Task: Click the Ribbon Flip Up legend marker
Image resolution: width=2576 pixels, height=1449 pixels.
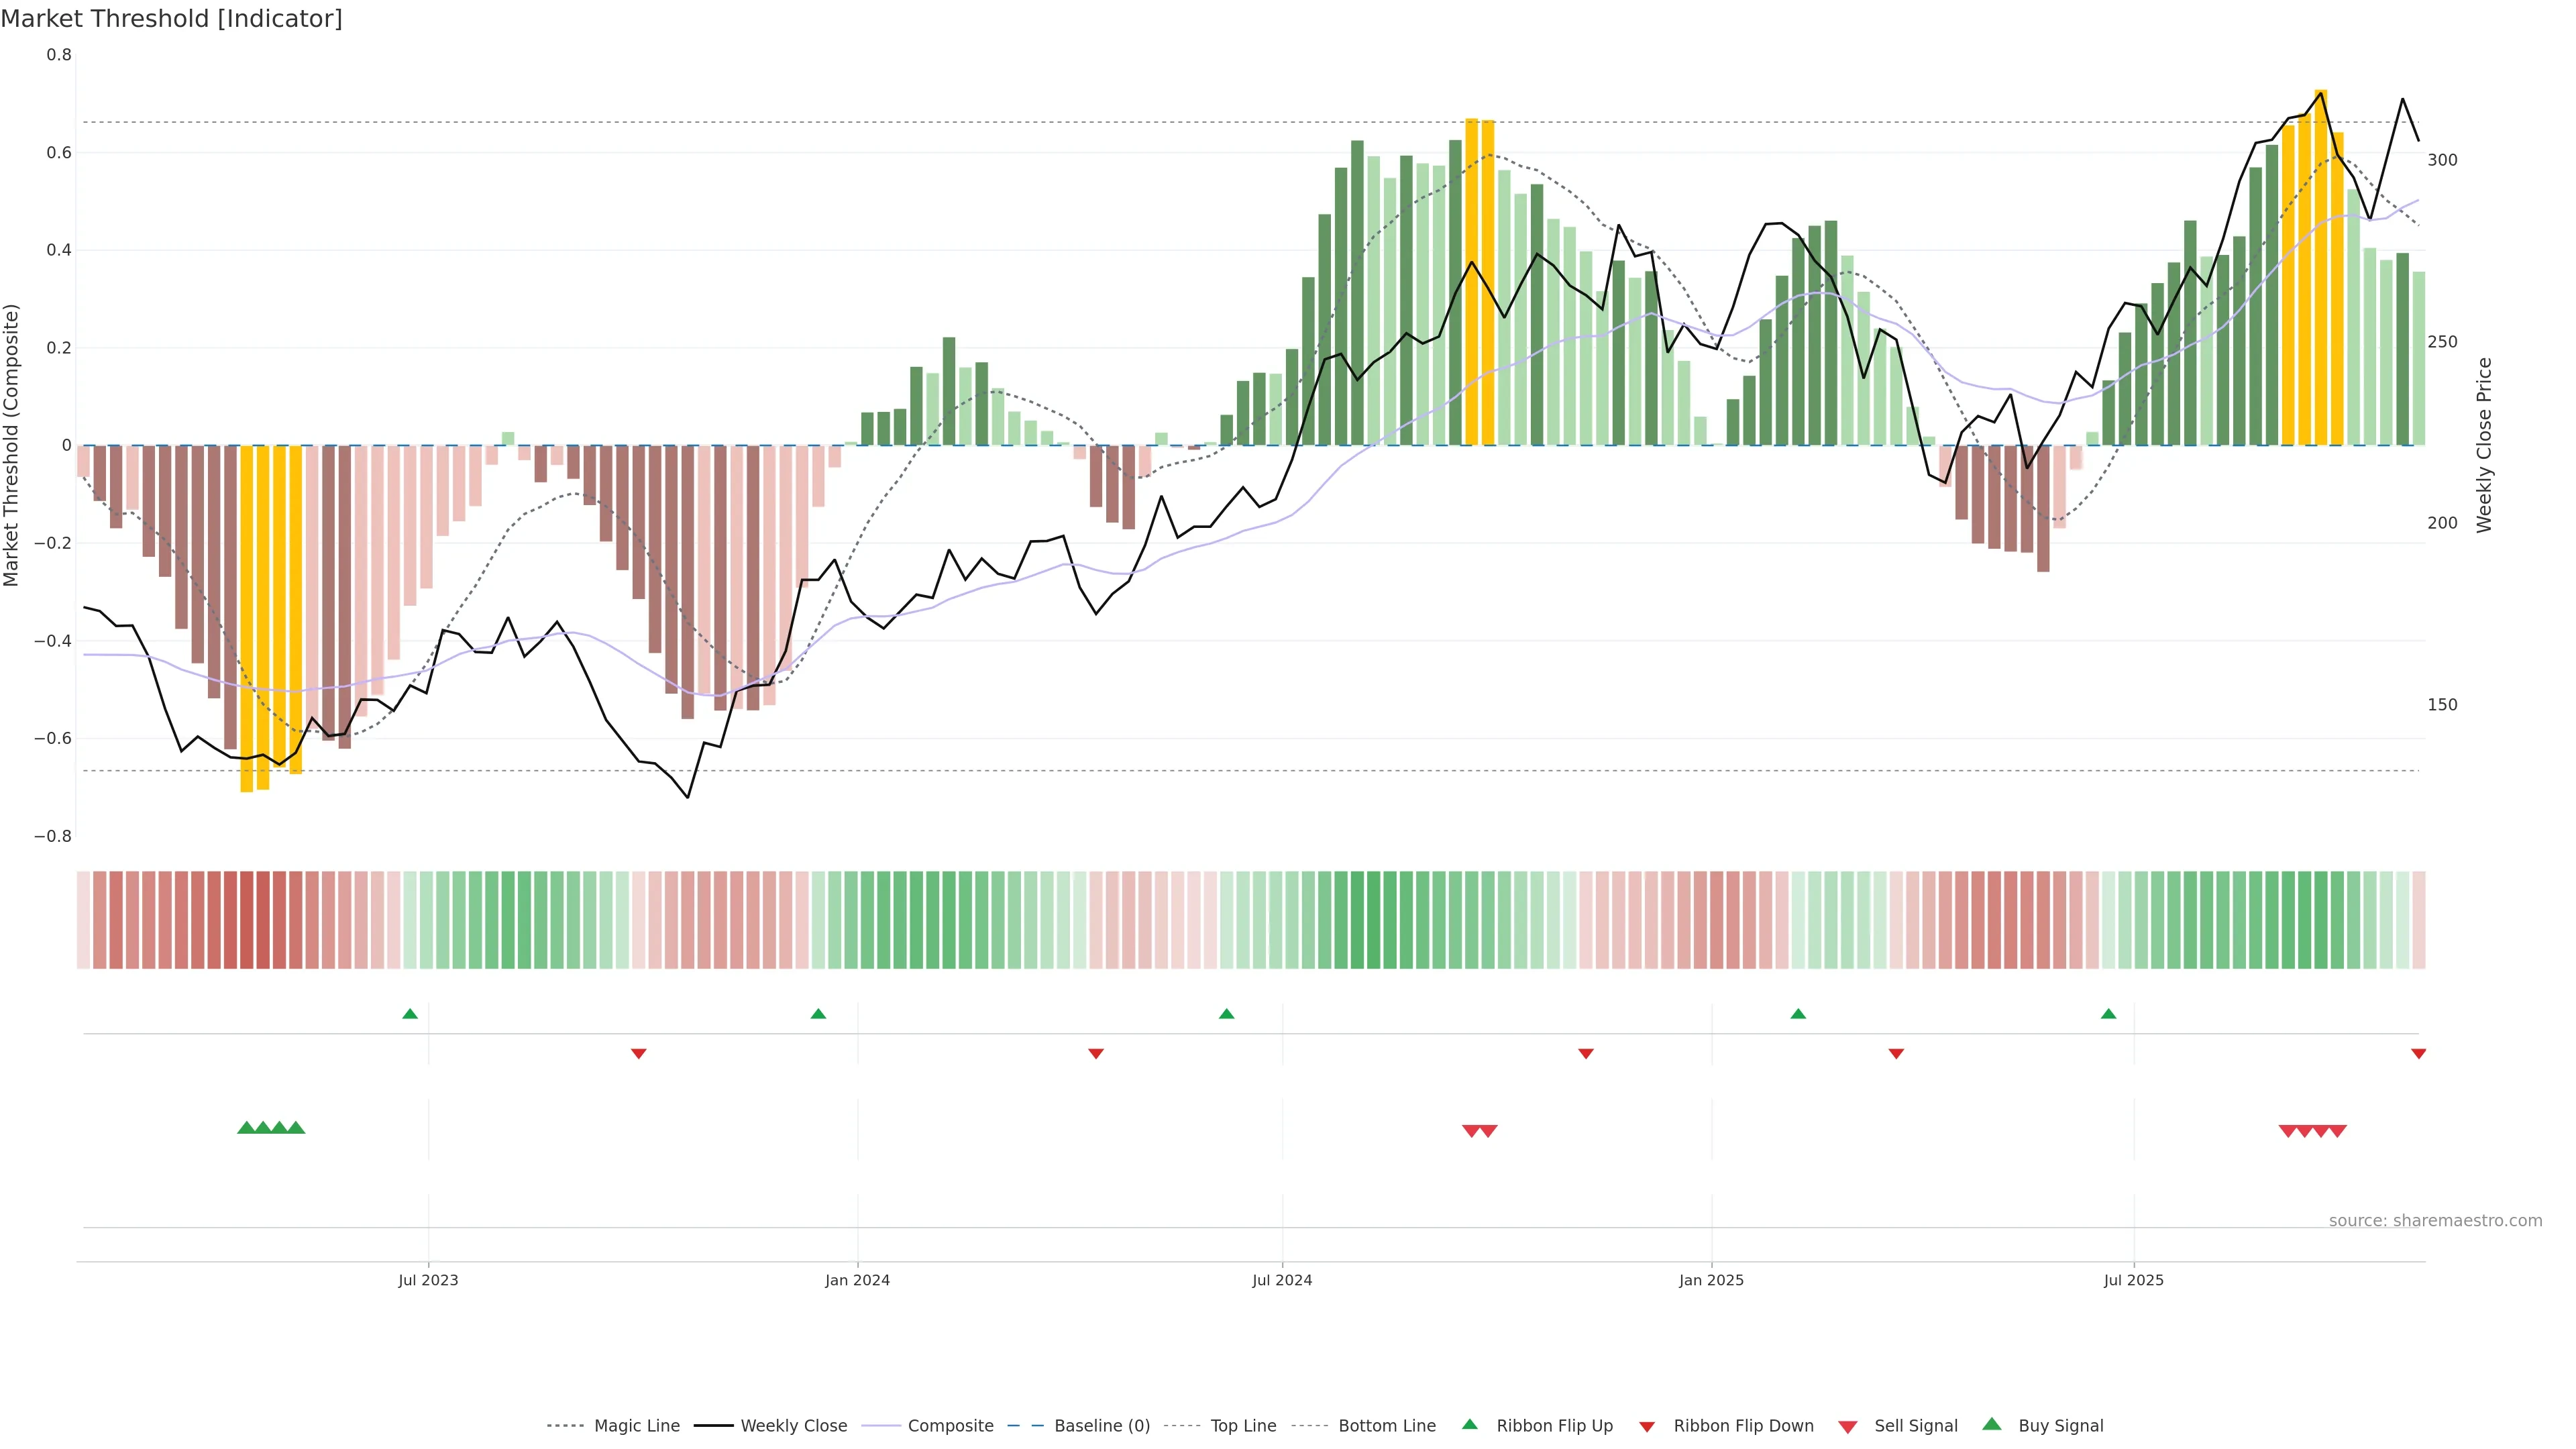Action: tap(1469, 1424)
